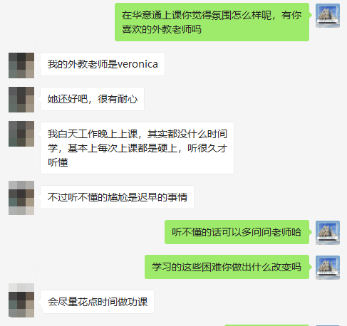Open contact avatar beside 我白天工作 message
Screen dimensions: 347x326
click(x=21, y=134)
